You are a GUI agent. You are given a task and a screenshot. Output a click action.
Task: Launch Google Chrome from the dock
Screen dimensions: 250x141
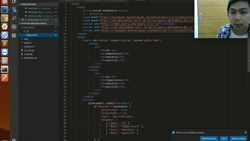[5, 18]
